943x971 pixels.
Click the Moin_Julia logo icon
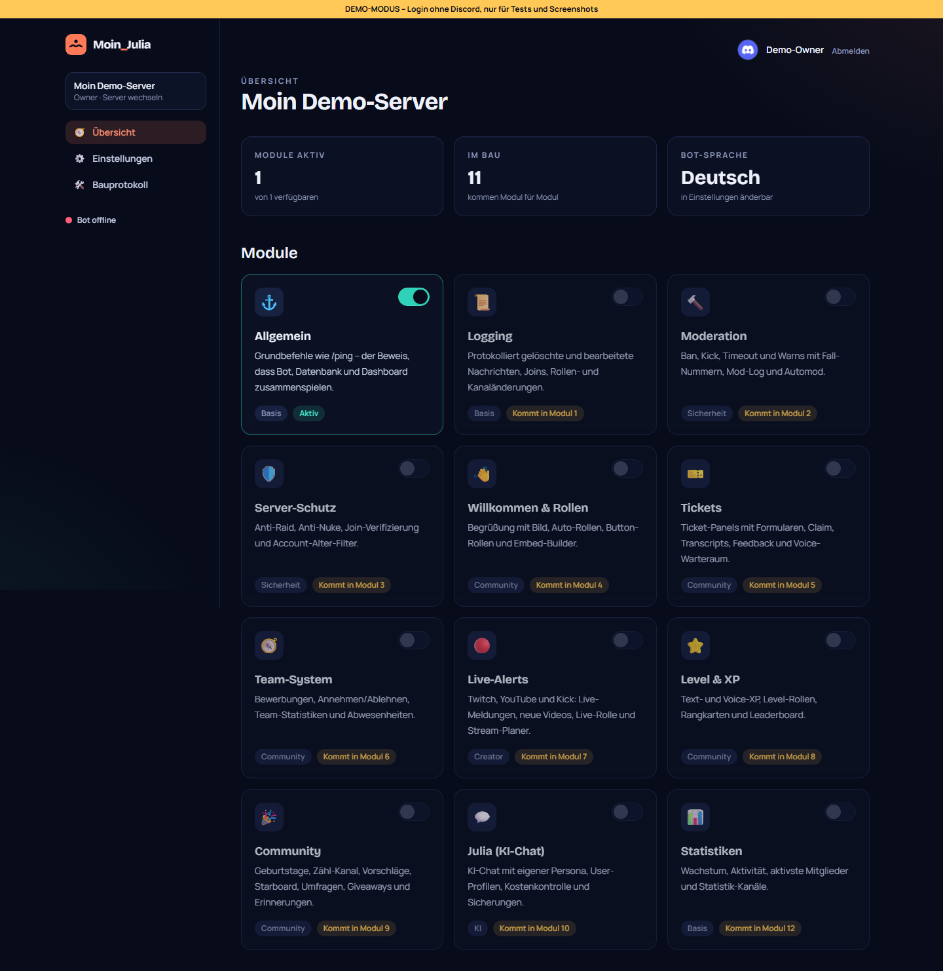(76, 45)
